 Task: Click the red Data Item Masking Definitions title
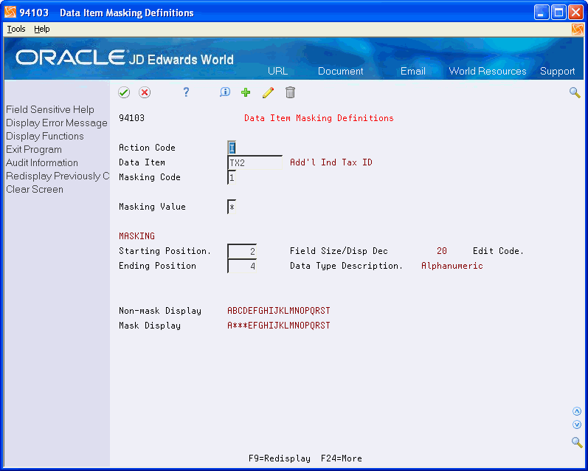tap(319, 118)
